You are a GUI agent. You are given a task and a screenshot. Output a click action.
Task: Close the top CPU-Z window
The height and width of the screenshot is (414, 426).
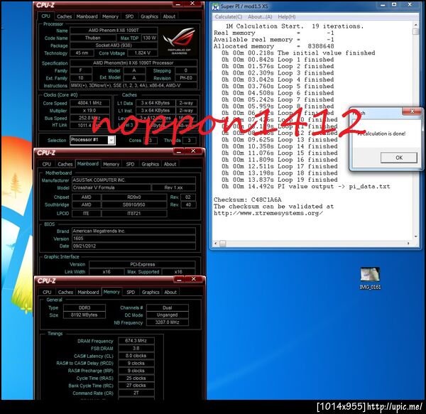pos(192,4)
